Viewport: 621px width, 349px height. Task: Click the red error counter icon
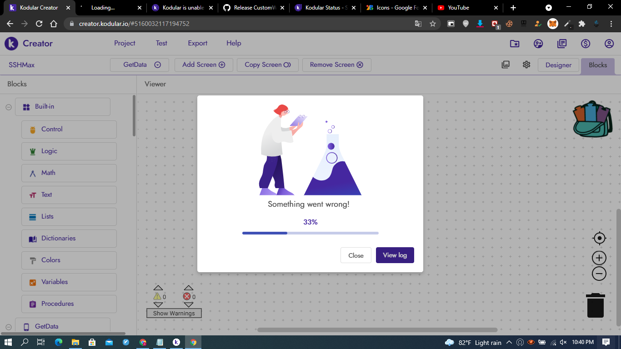pos(187,296)
